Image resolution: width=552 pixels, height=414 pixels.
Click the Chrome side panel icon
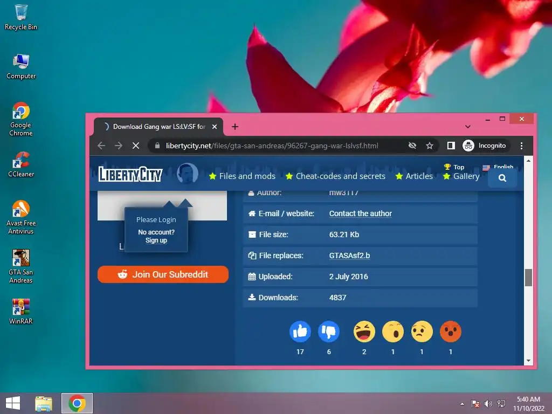click(451, 146)
